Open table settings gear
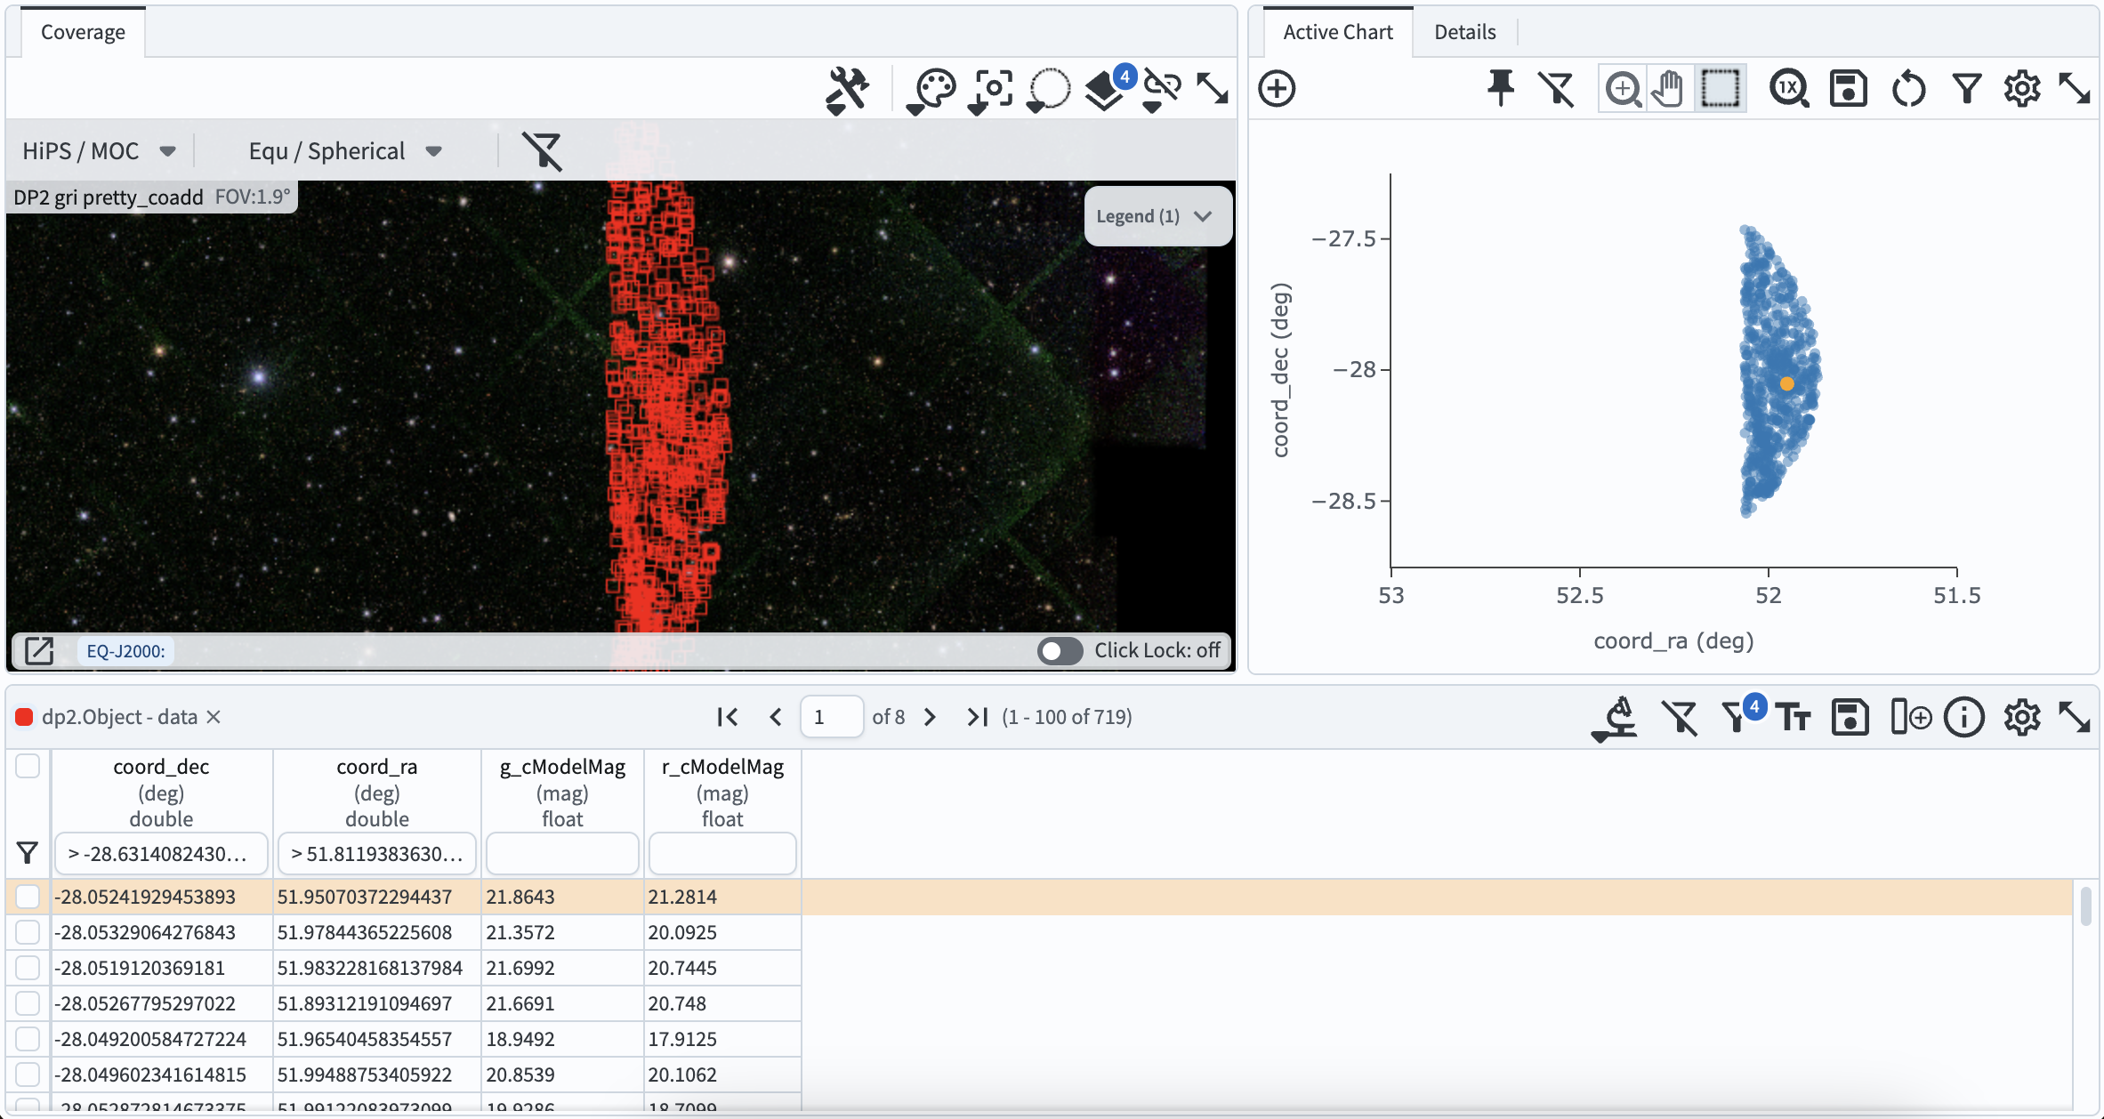This screenshot has width=2104, height=1119. tap(2022, 717)
